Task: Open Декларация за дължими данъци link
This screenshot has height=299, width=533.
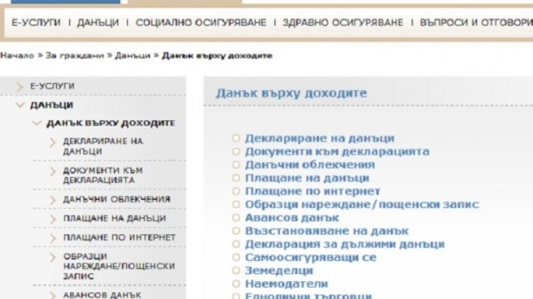Action: (x=344, y=244)
